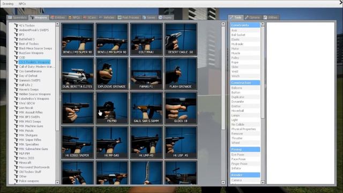343x193 pixels.
Task: Collapse the Render tool section
Action: pos(245,175)
